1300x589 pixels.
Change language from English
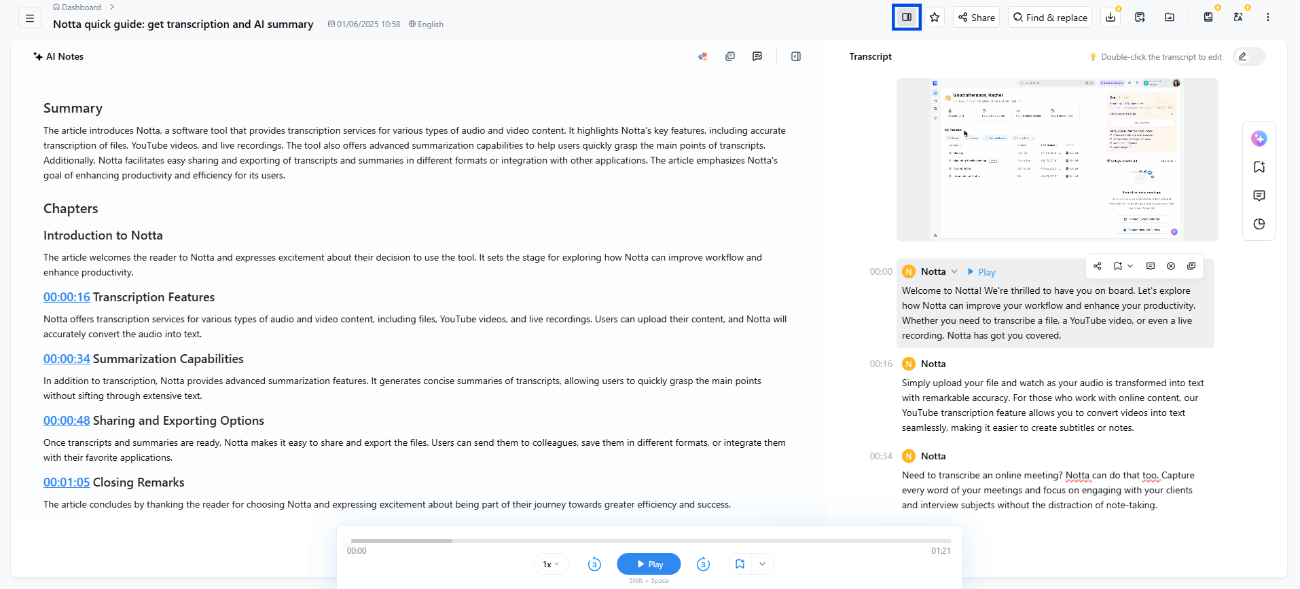426,24
